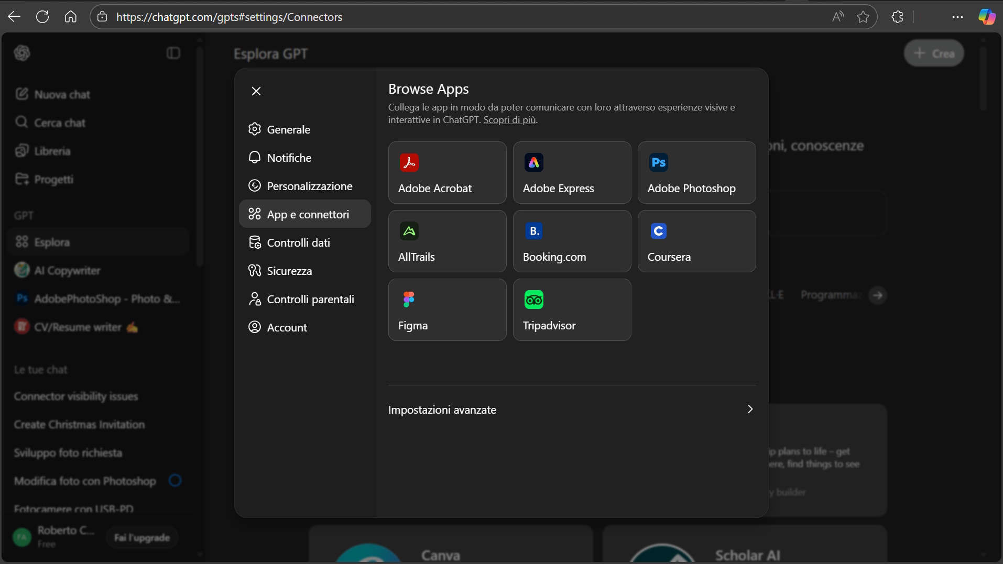Image resolution: width=1003 pixels, height=564 pixels.
Task: Open the Adobe Acrobat app card
Action: [447, 173]
